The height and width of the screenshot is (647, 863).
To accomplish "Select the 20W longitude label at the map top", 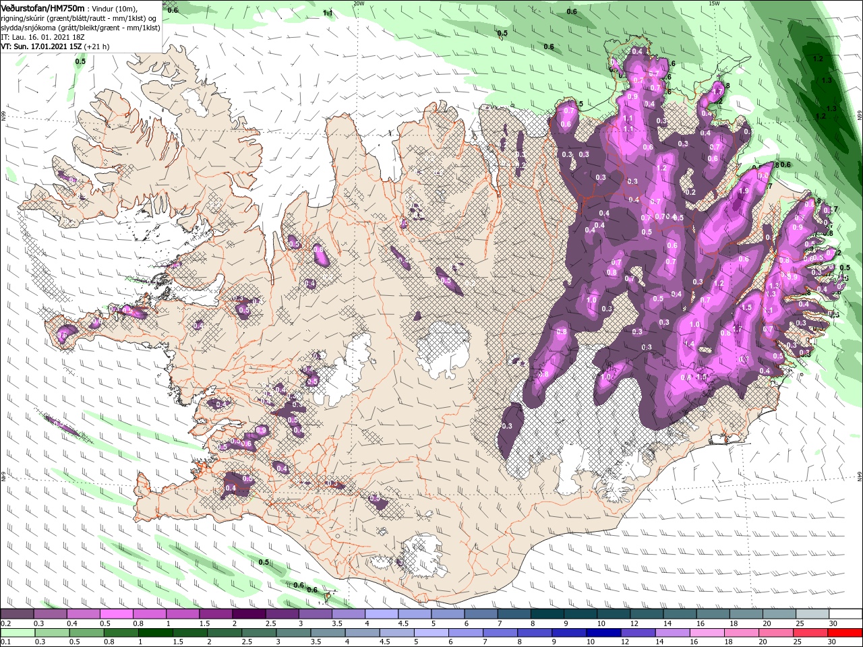I will (359, 3).
